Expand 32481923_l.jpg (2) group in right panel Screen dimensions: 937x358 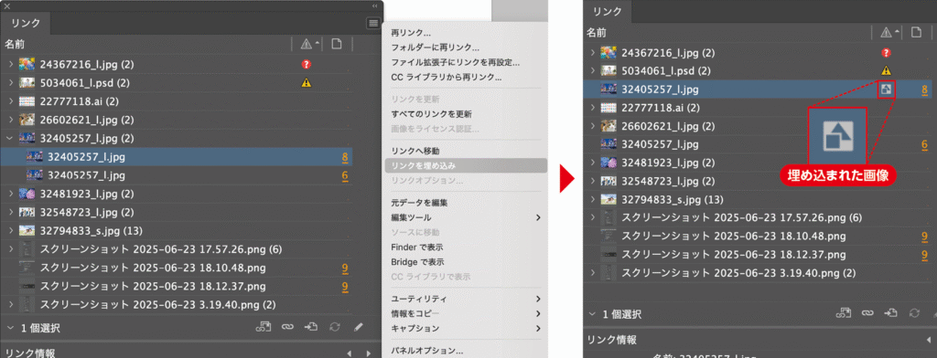(x=592, y=163)
